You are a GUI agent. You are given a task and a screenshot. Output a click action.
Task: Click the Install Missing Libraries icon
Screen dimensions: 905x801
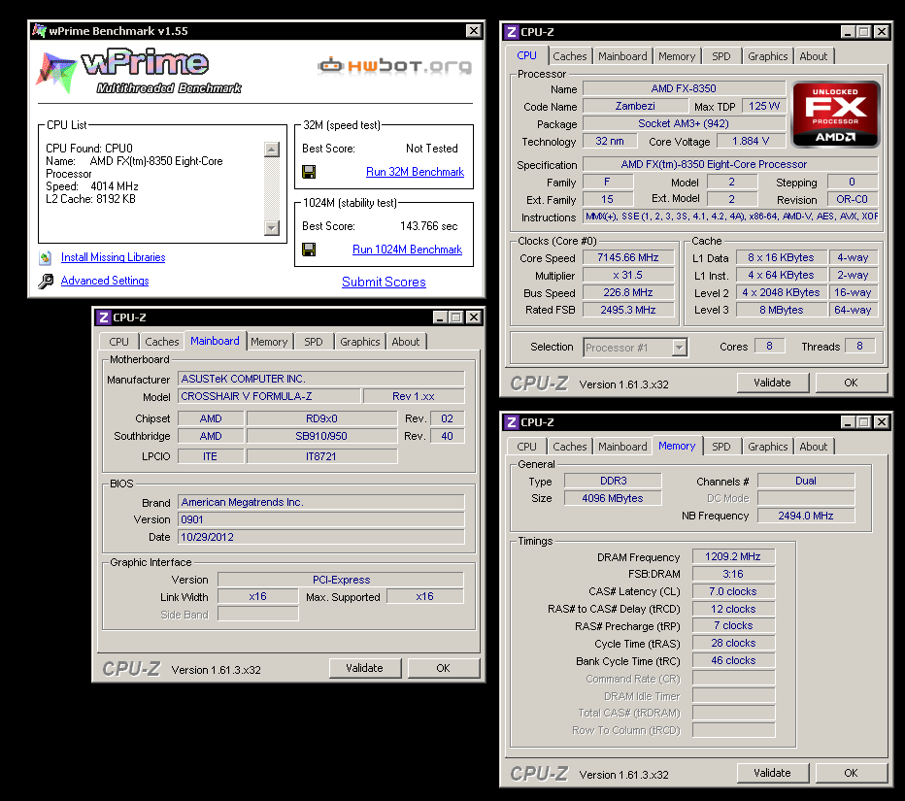46,258
